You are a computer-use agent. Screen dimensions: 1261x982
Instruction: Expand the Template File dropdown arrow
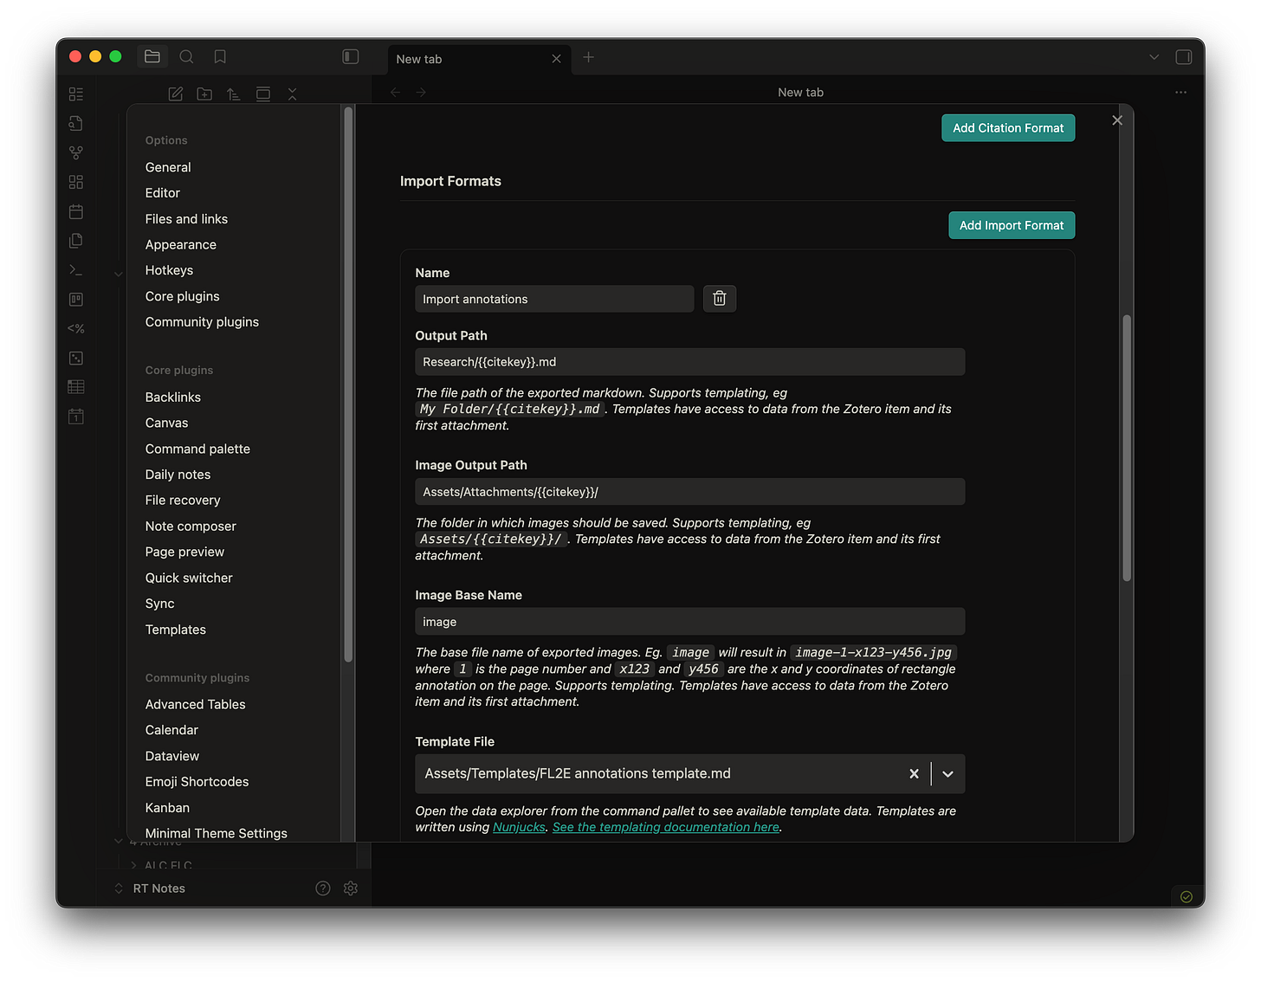pos(948,774)
